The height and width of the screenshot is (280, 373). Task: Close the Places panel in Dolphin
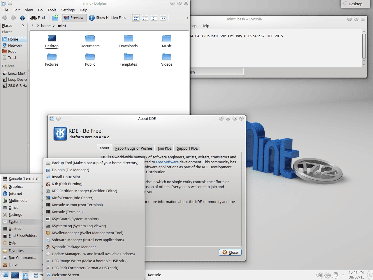pos(23,25)
